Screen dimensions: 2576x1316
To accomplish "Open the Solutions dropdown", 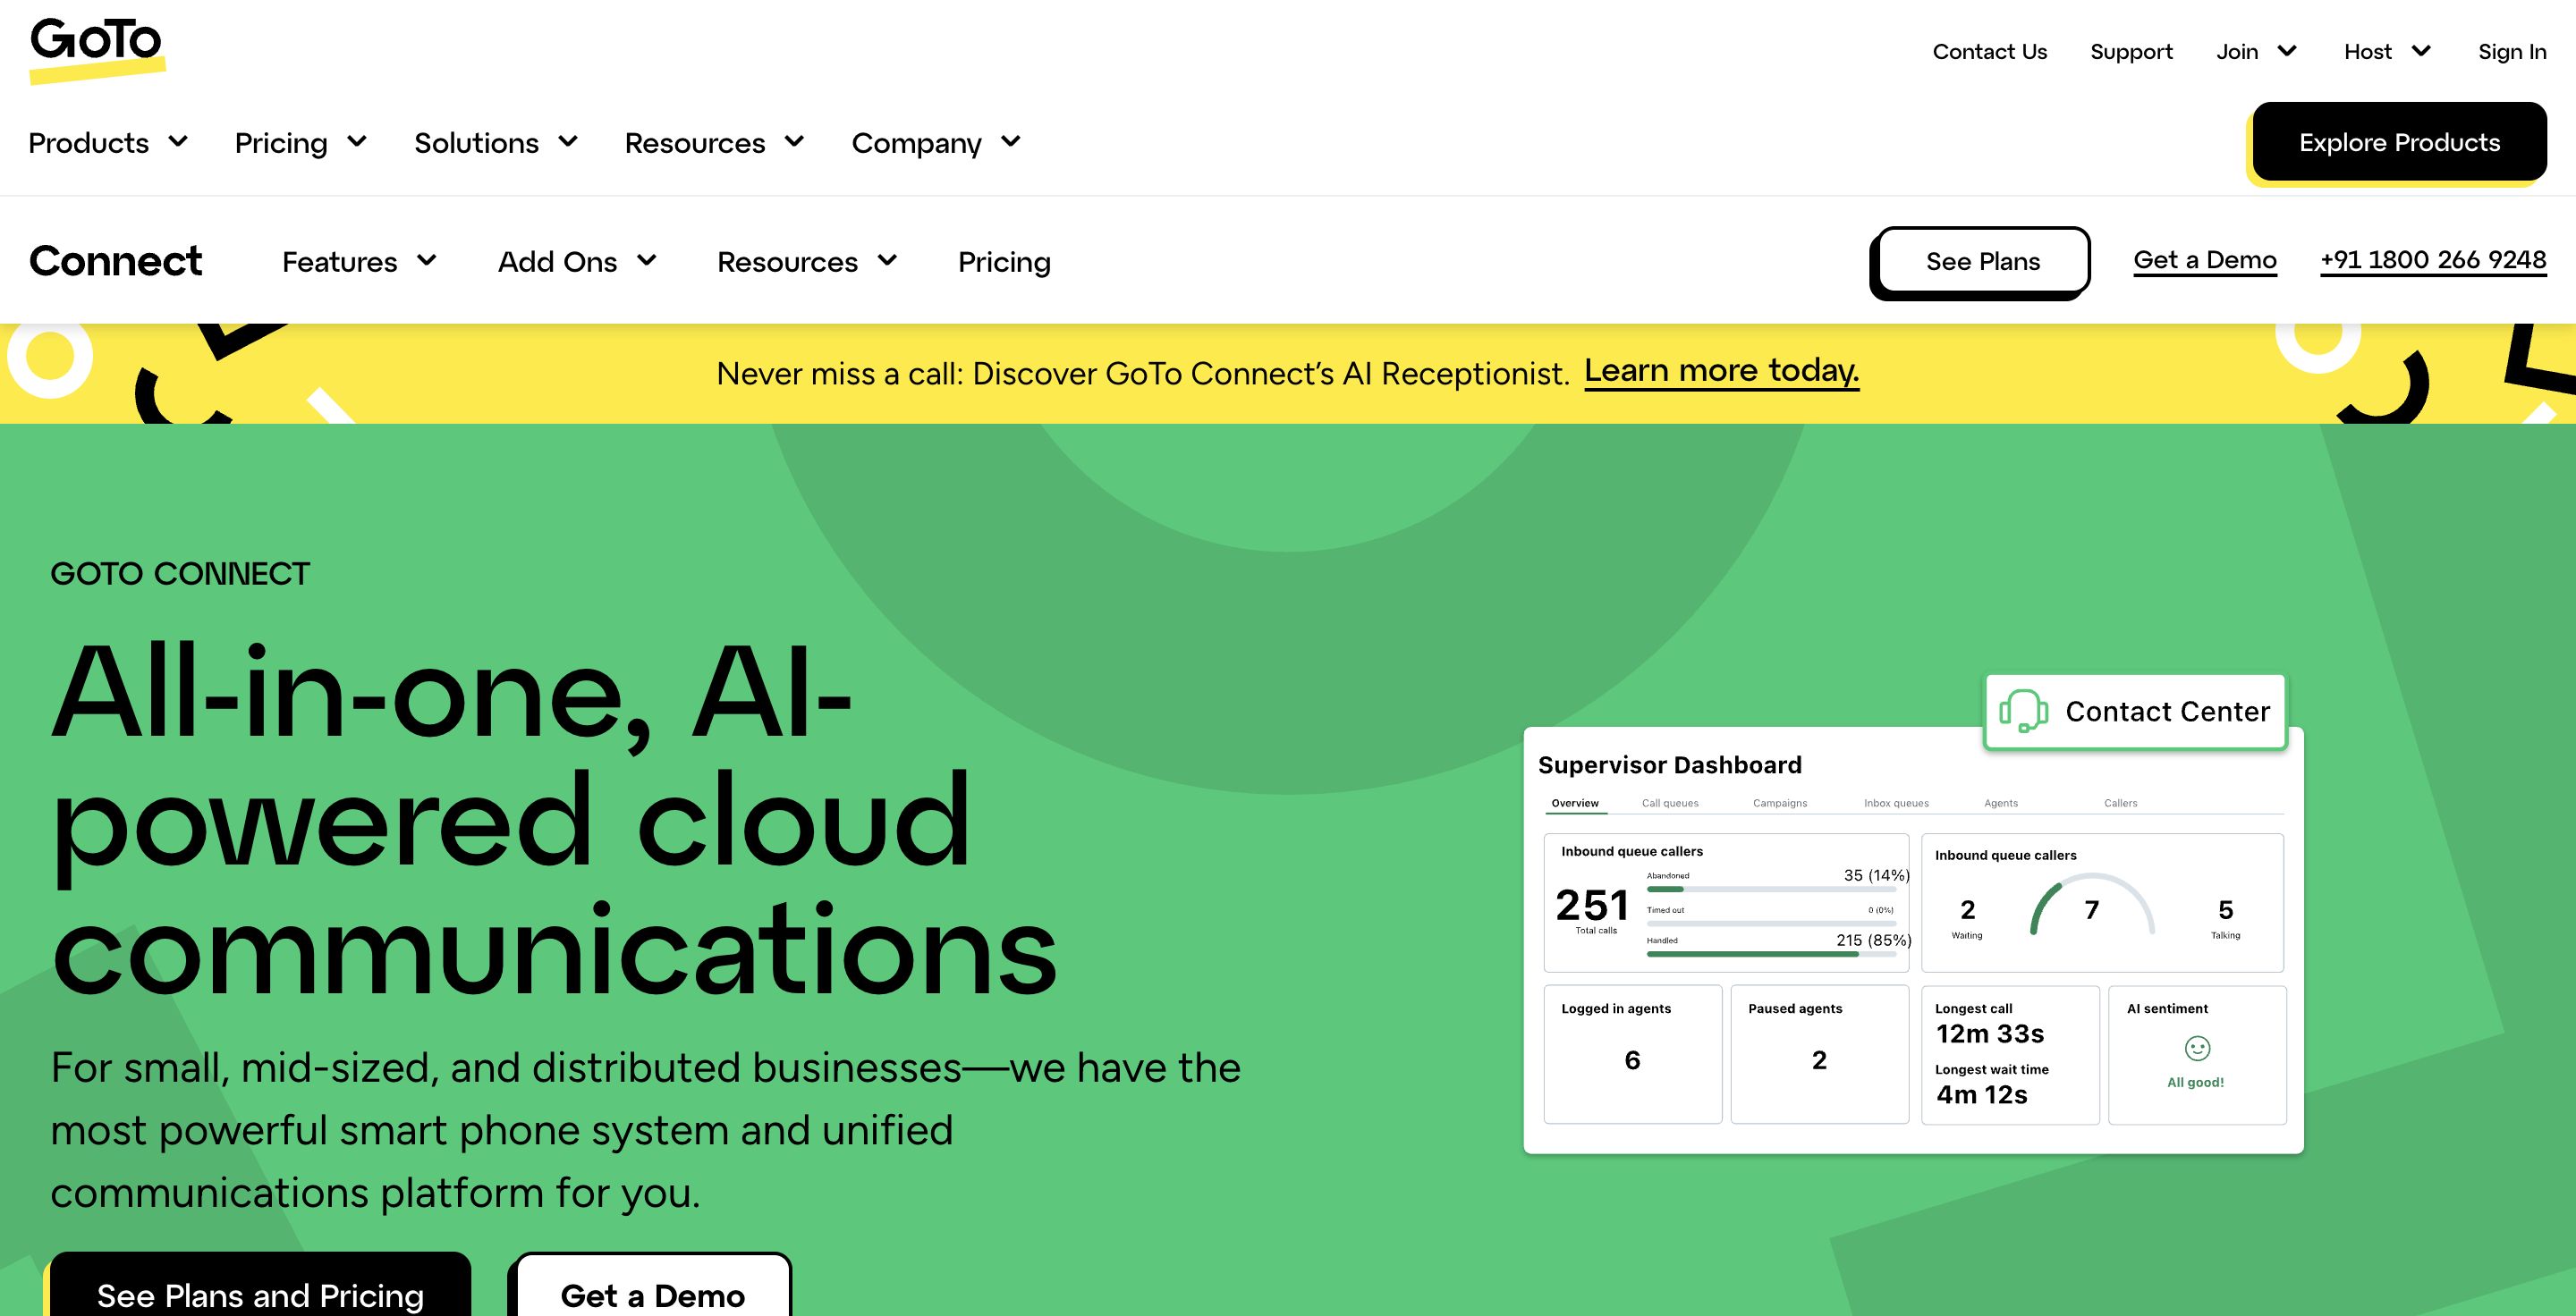I will coord(496,143).
